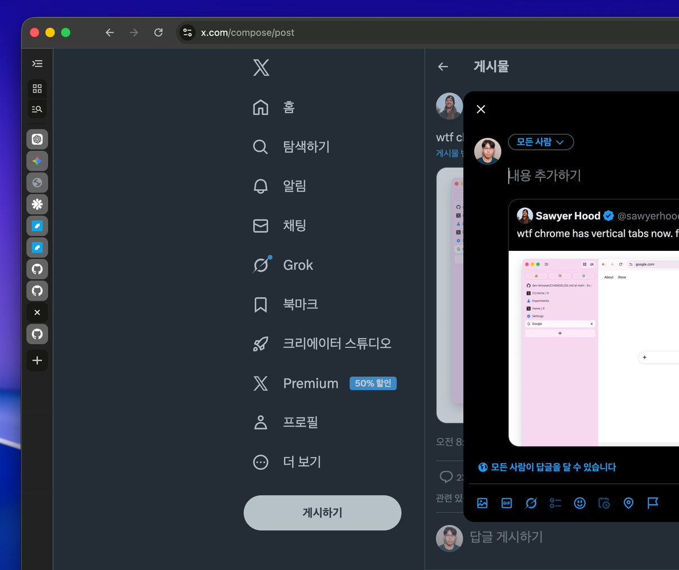This screenshot has width=679, height=570.
Task: Expand more options via 더 보기
Action: coord(300,462)
